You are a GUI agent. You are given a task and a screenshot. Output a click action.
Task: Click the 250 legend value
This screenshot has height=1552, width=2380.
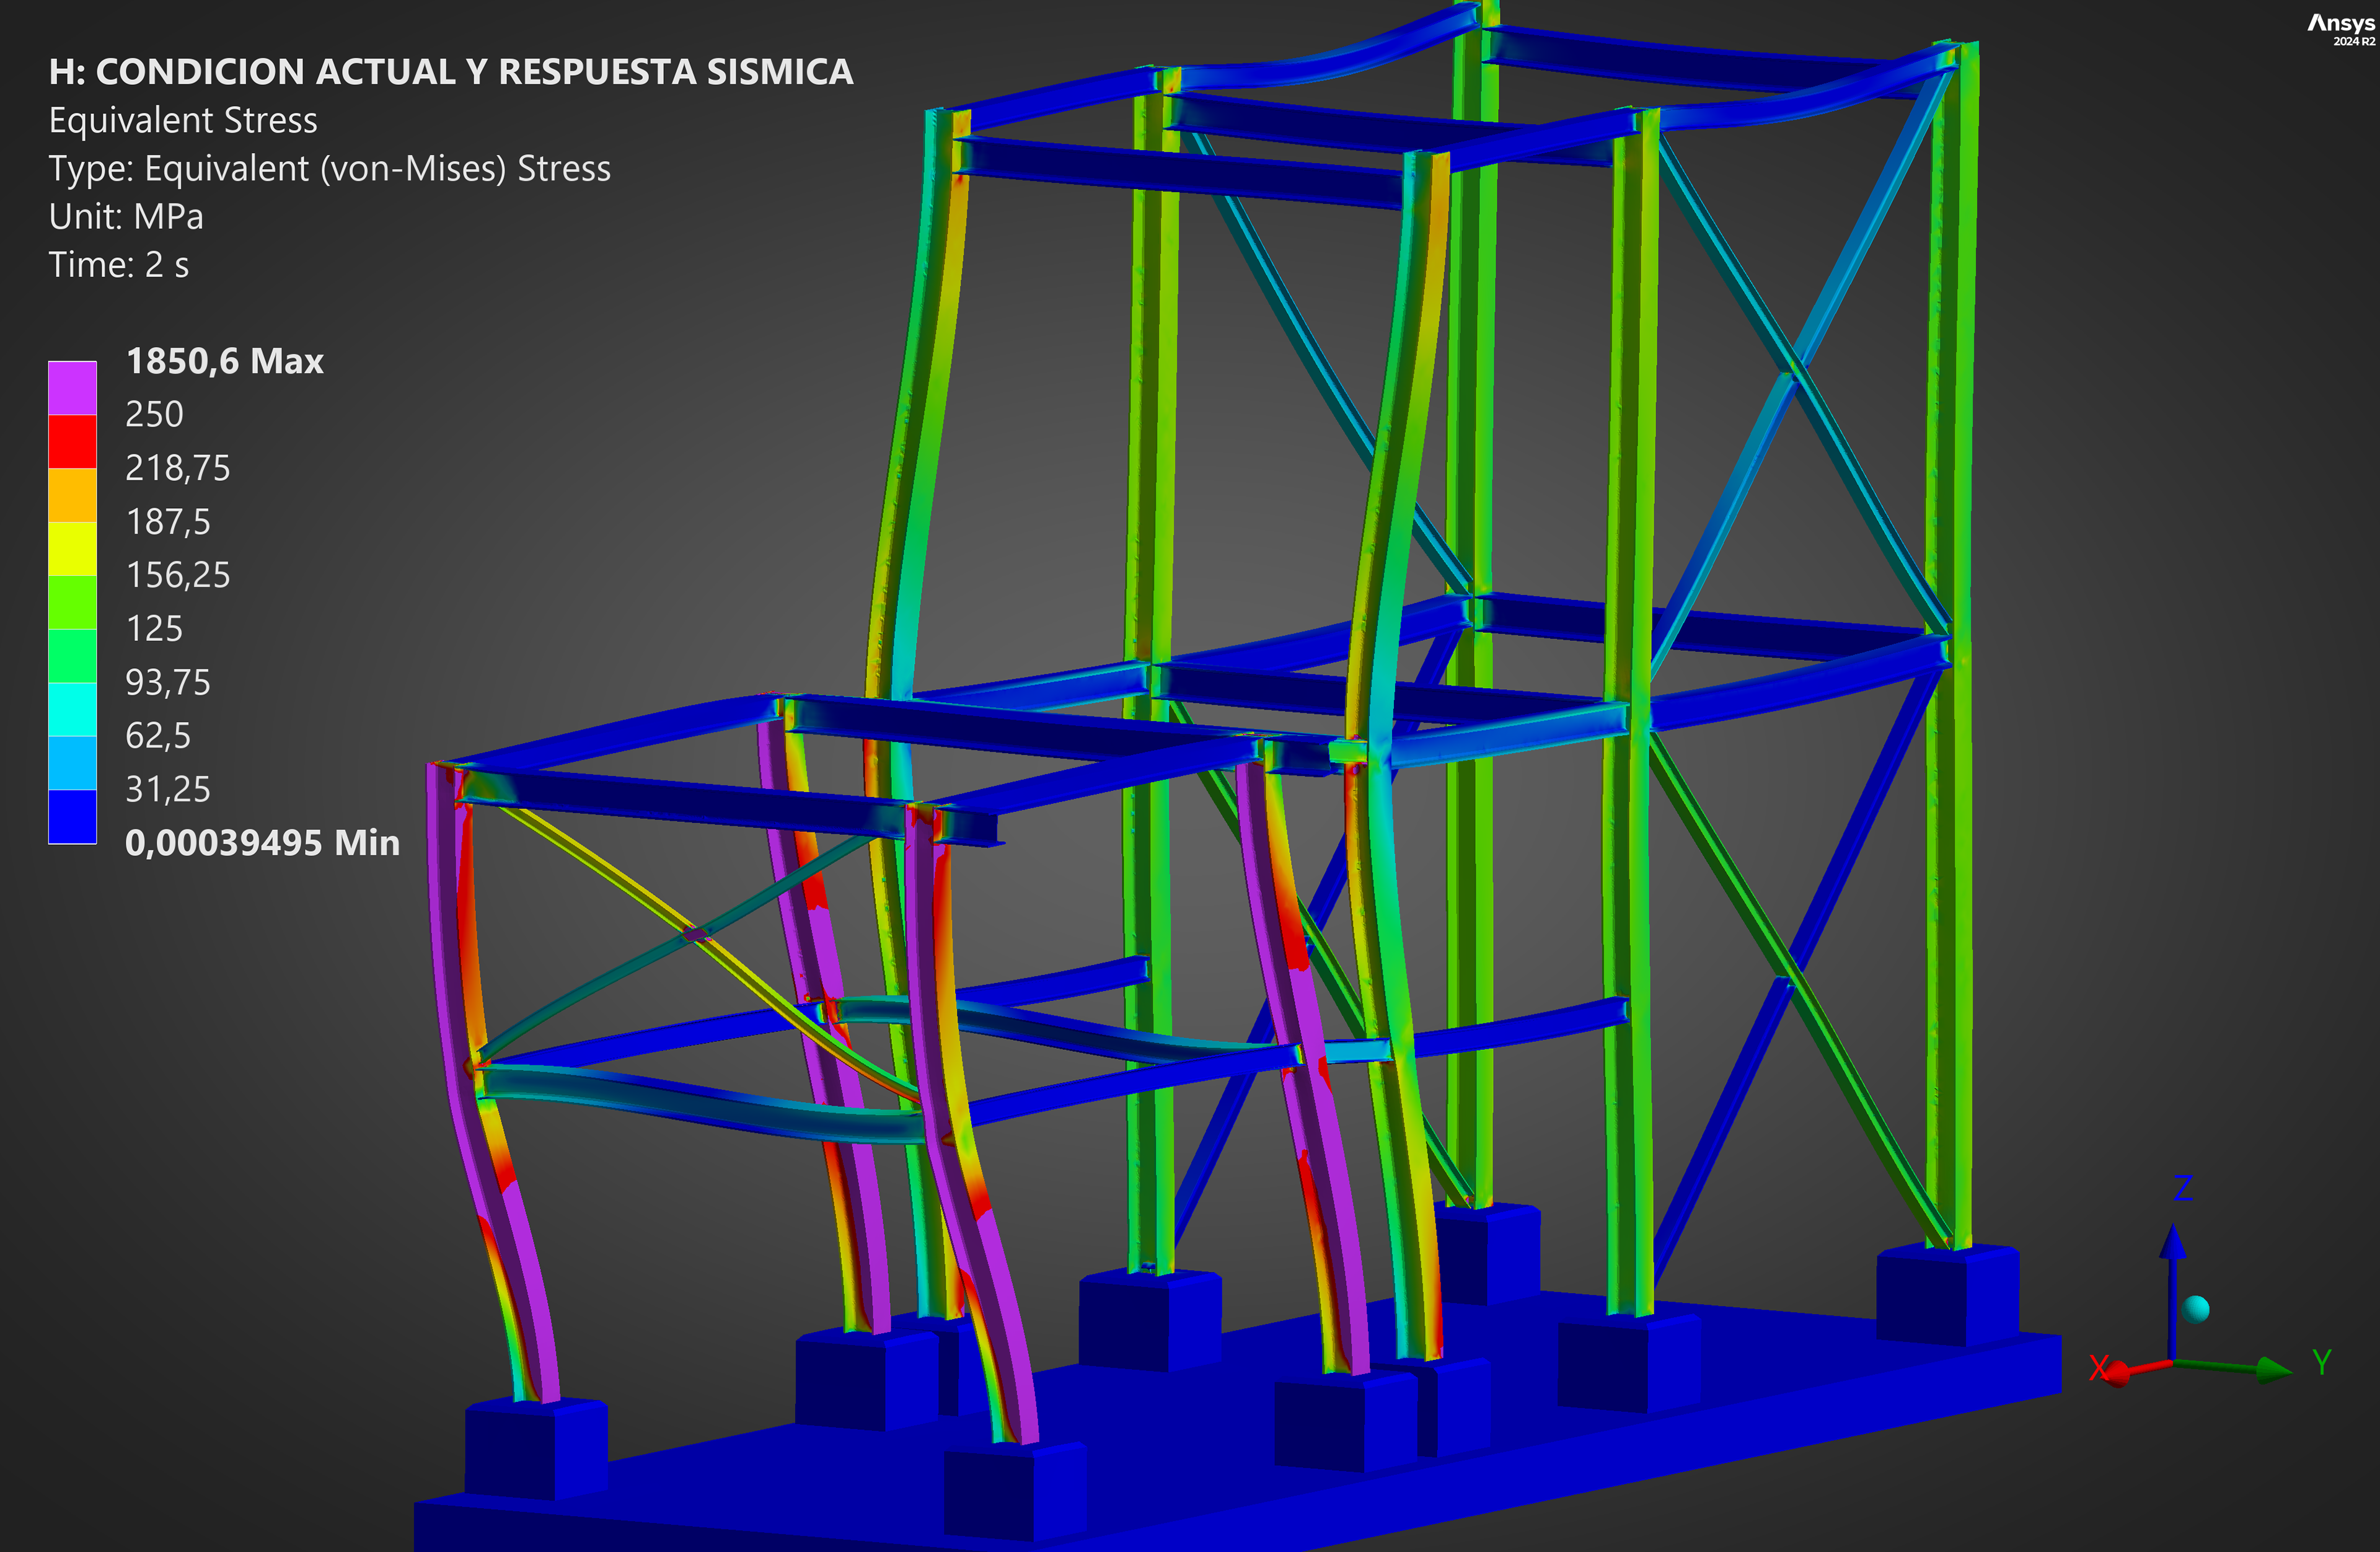coord(154,414)
